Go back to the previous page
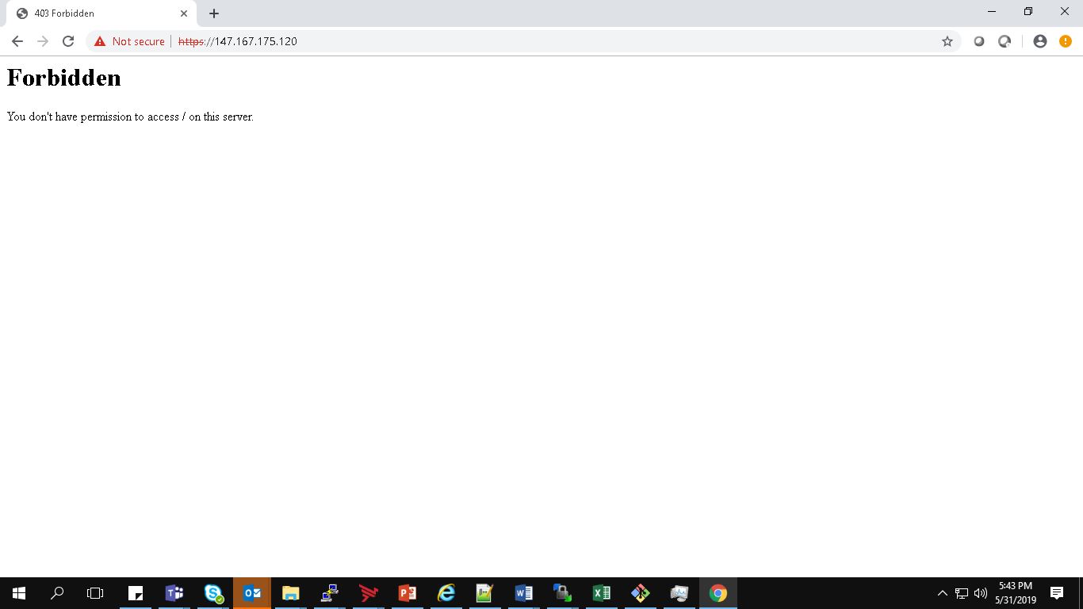Image resolution: width=1083 pixels, height=609 pixels. 17,41
